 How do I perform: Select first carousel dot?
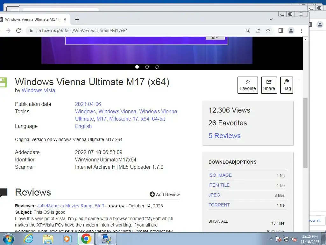click(137, 67)
